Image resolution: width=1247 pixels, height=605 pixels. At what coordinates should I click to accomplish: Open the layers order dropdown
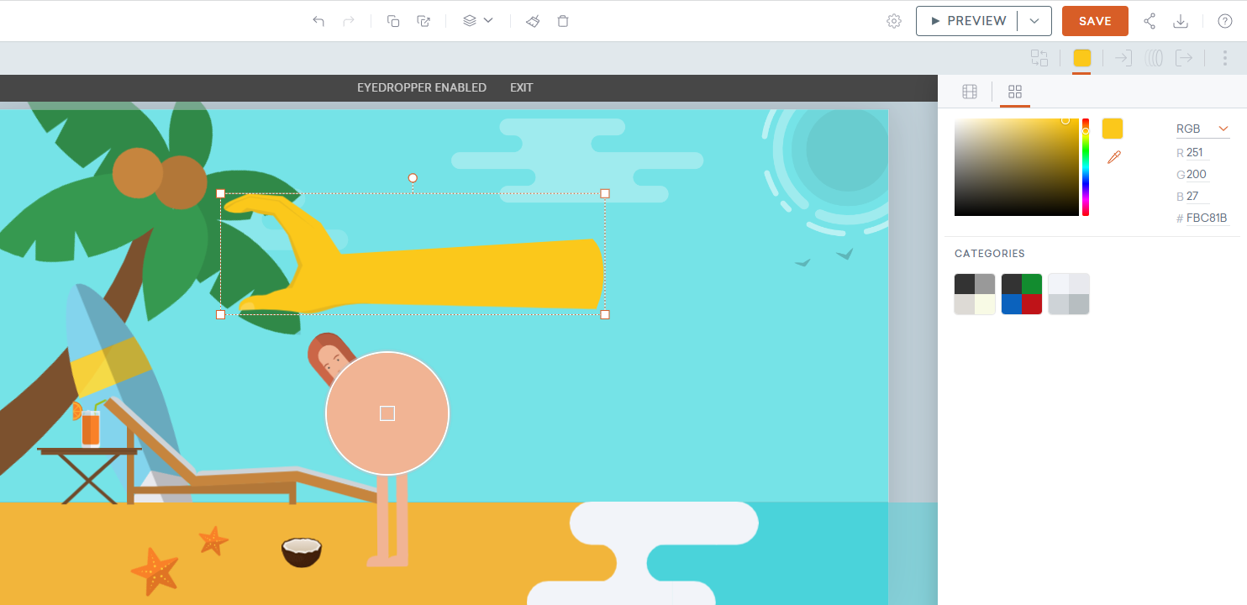tap(477, 21)
